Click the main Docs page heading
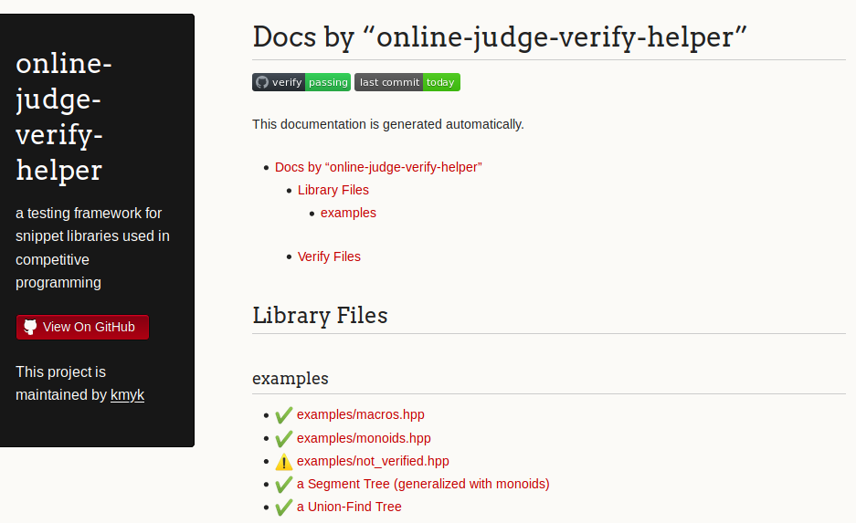 point(500,37)
